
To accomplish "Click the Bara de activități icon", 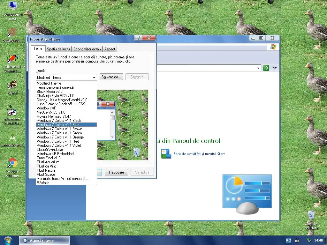I will click(x=166, y=154).
